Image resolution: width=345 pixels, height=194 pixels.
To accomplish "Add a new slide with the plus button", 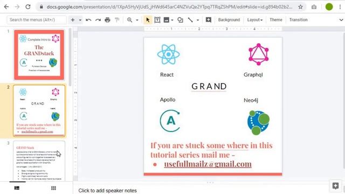I will (x=73, y=20).
